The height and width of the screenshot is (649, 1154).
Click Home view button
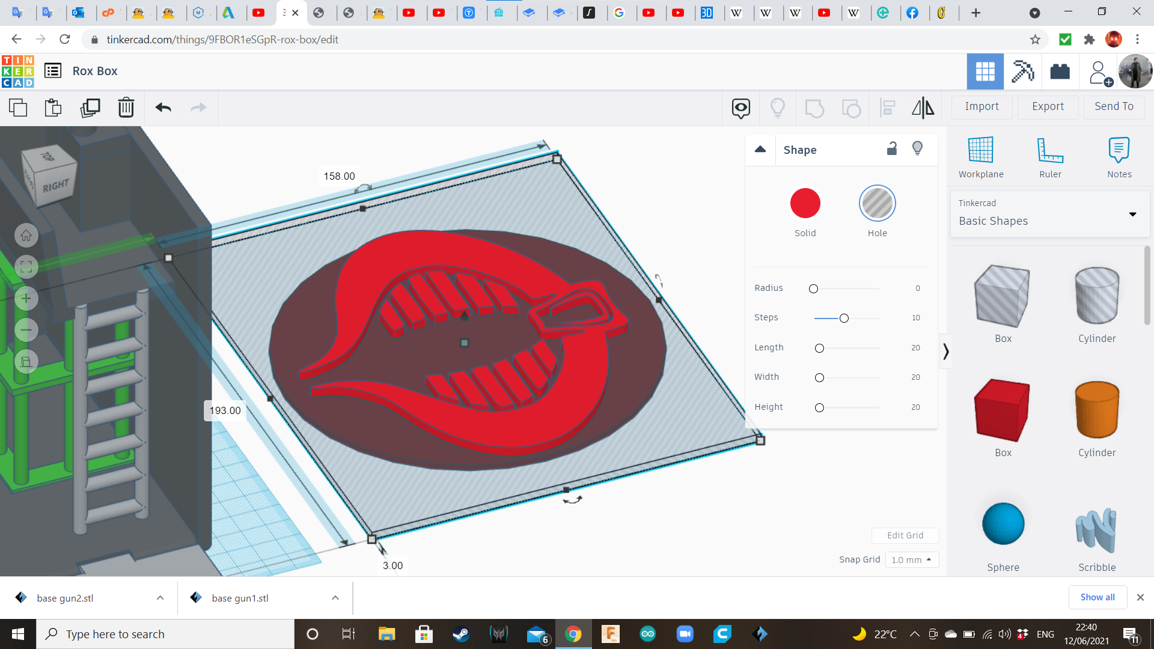(x=26, y=236)
